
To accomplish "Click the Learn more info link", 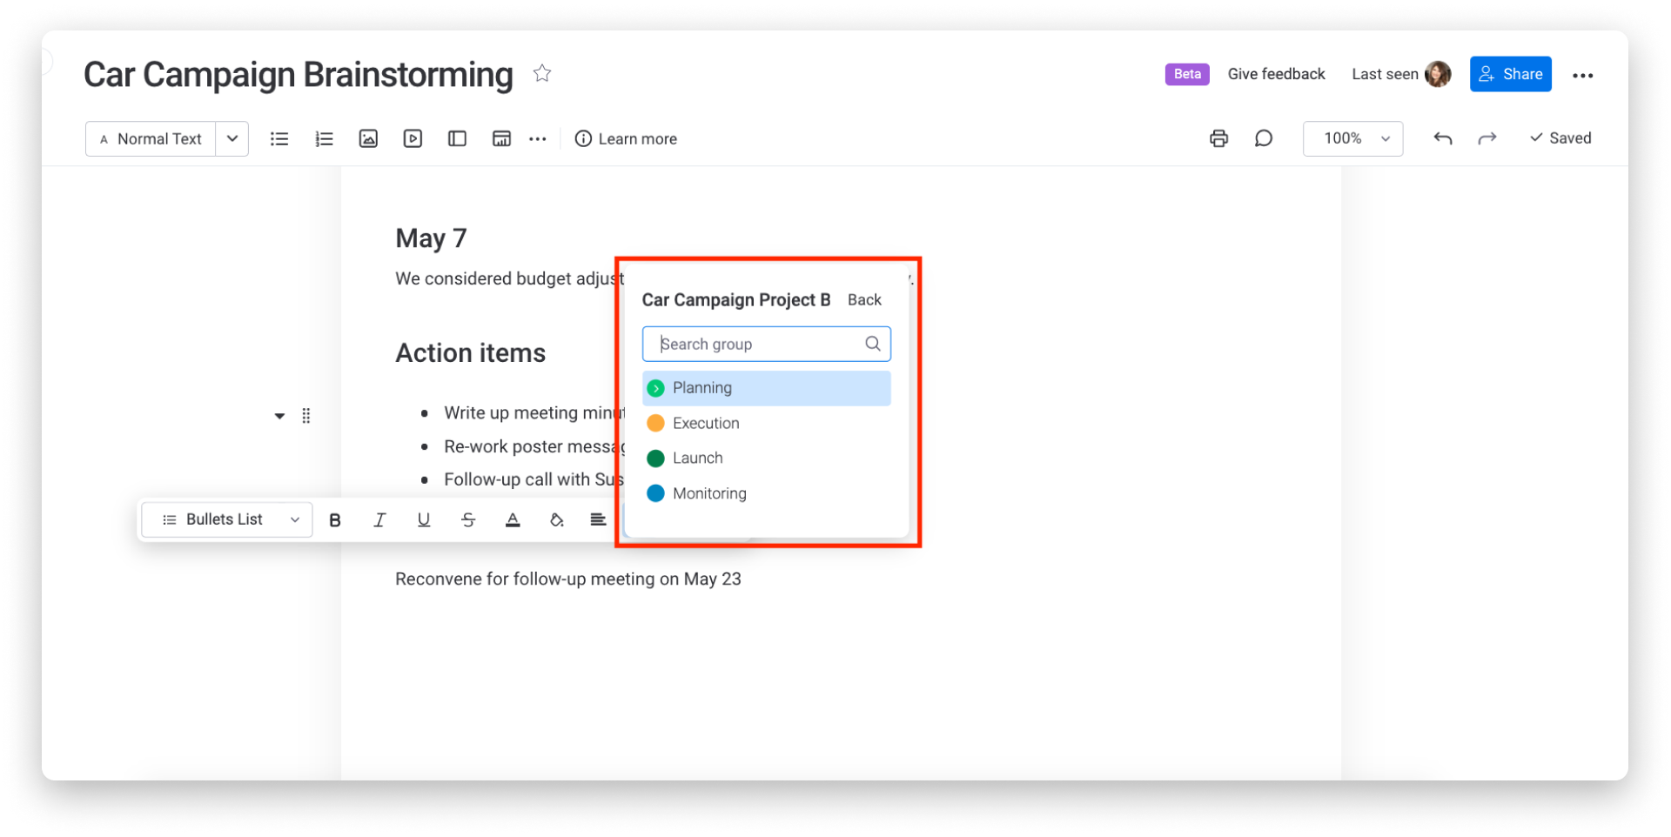I will [626, 139].
